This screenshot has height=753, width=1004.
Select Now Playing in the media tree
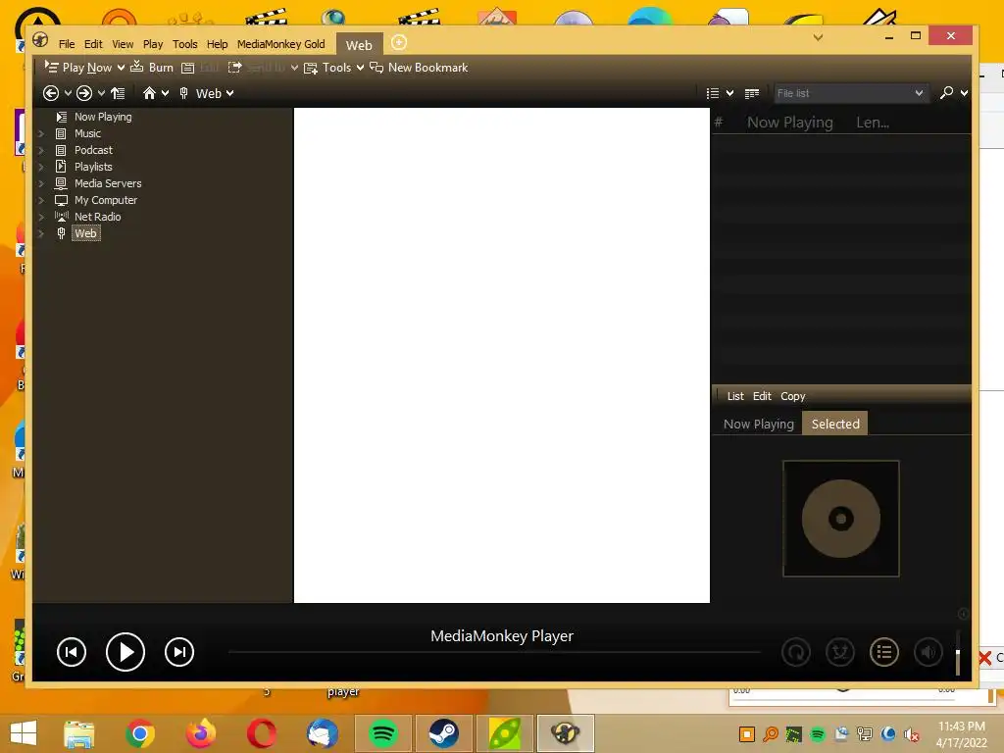tap(102, 117)
